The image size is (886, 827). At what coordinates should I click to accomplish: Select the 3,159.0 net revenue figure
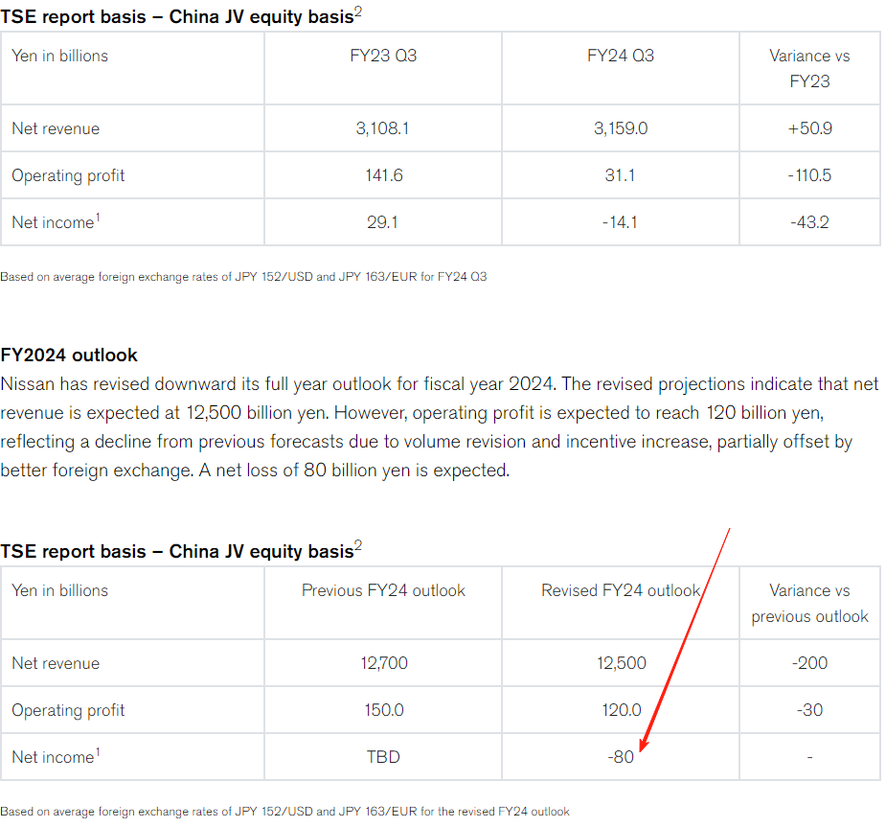tap(621, 128)
